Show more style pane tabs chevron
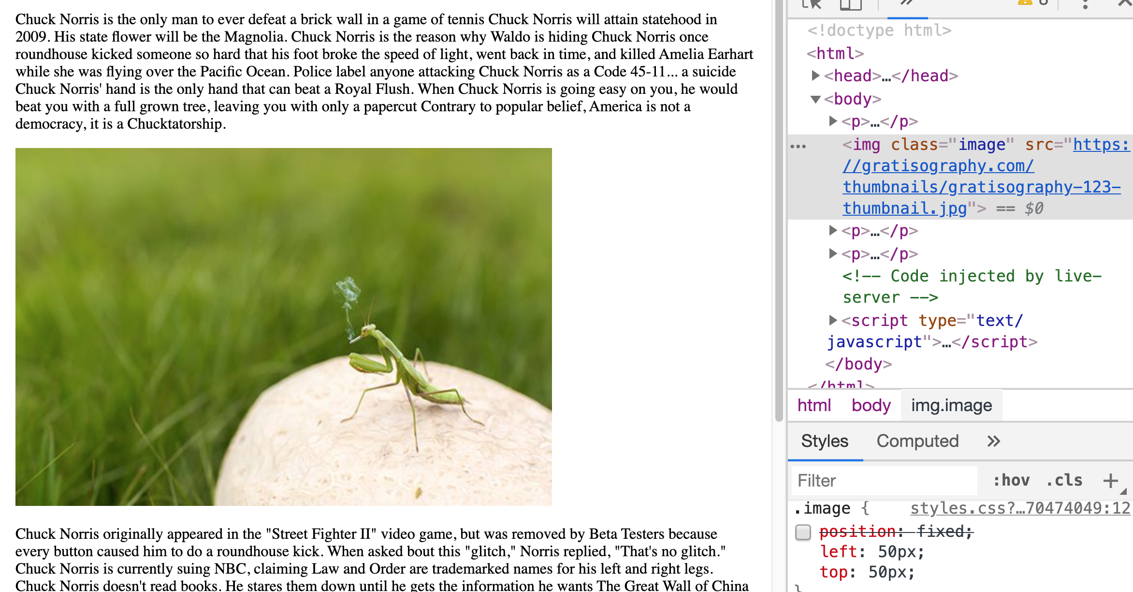This screenshot has height=592, width=1133. coord(993,441)
